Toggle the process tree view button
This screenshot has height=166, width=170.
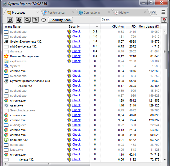pos(35,20)
